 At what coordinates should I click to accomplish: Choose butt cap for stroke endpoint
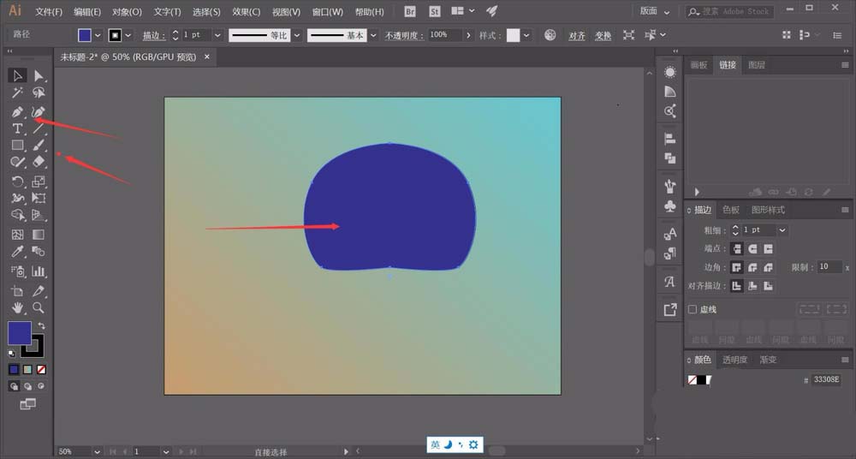click(737, 248)
